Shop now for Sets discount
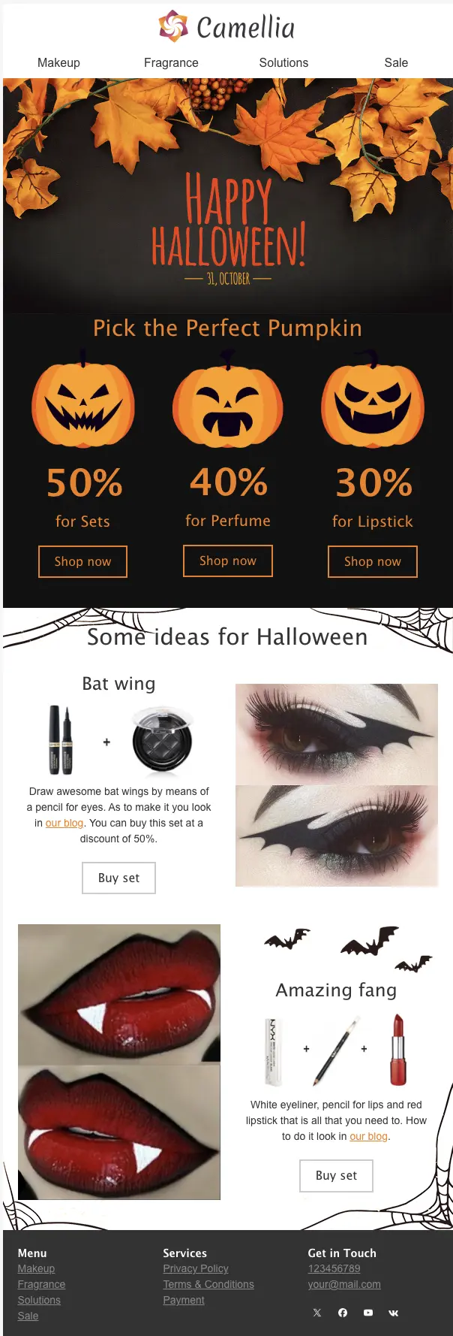Viewport: 453px width, 1336px height. pyautogui.click(x=83, y=562)
